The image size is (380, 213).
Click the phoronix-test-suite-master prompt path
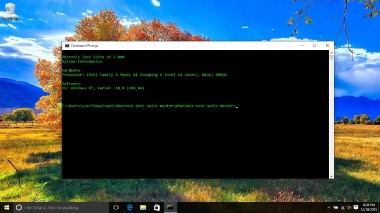tap(149, 106)
